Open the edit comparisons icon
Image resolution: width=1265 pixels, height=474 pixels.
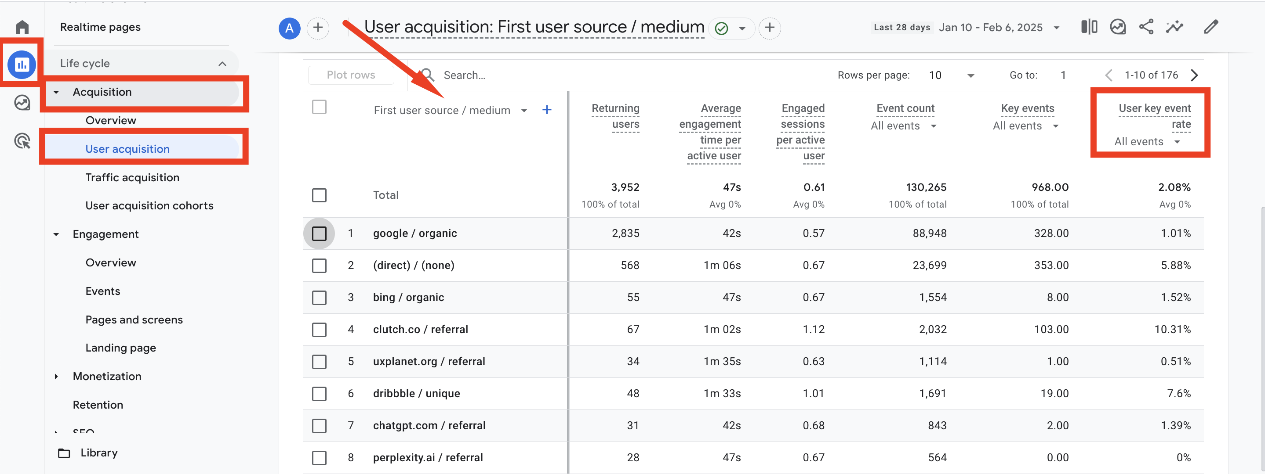(x=1089, y=27)
